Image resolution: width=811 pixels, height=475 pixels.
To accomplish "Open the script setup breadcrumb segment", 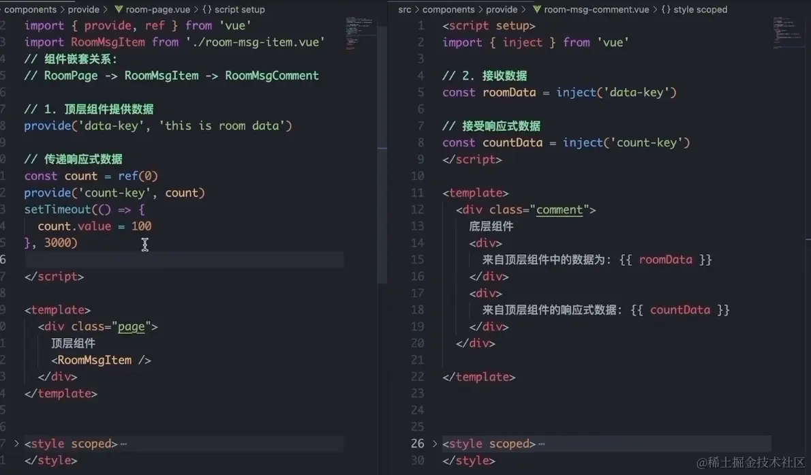I will pos(239,10).
